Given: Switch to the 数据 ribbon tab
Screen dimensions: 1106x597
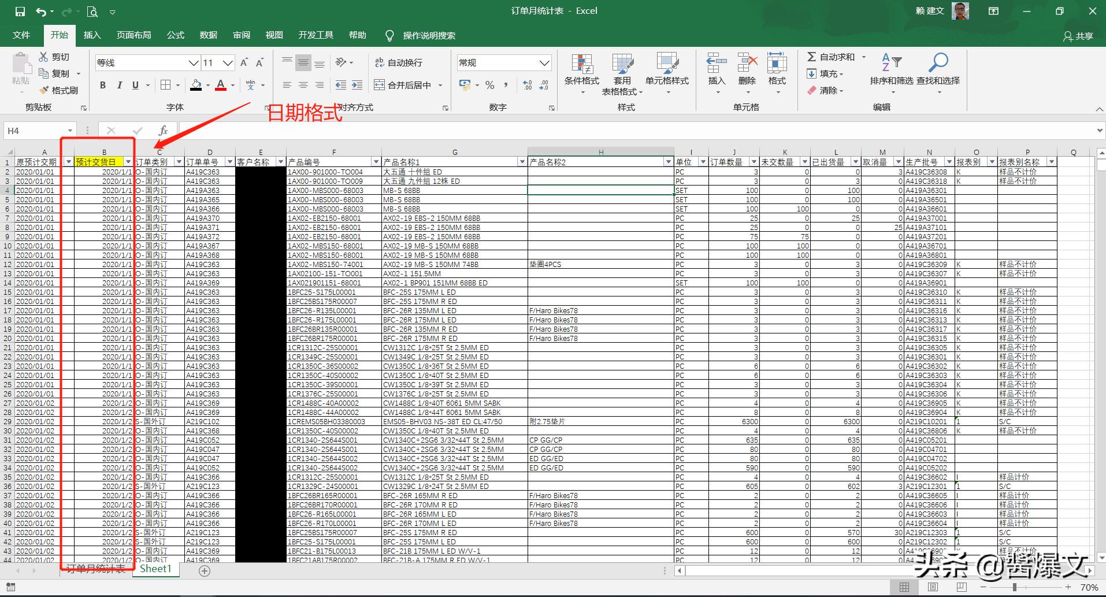Looking at the screenshot, I should tap(208, 35).
